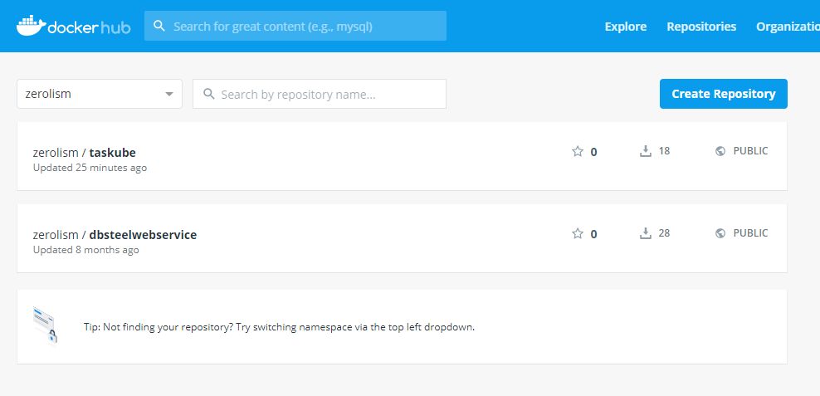Click the 'Not finding your repository?' tip text
Screen dimensions: 820x396
pos(279,327)
